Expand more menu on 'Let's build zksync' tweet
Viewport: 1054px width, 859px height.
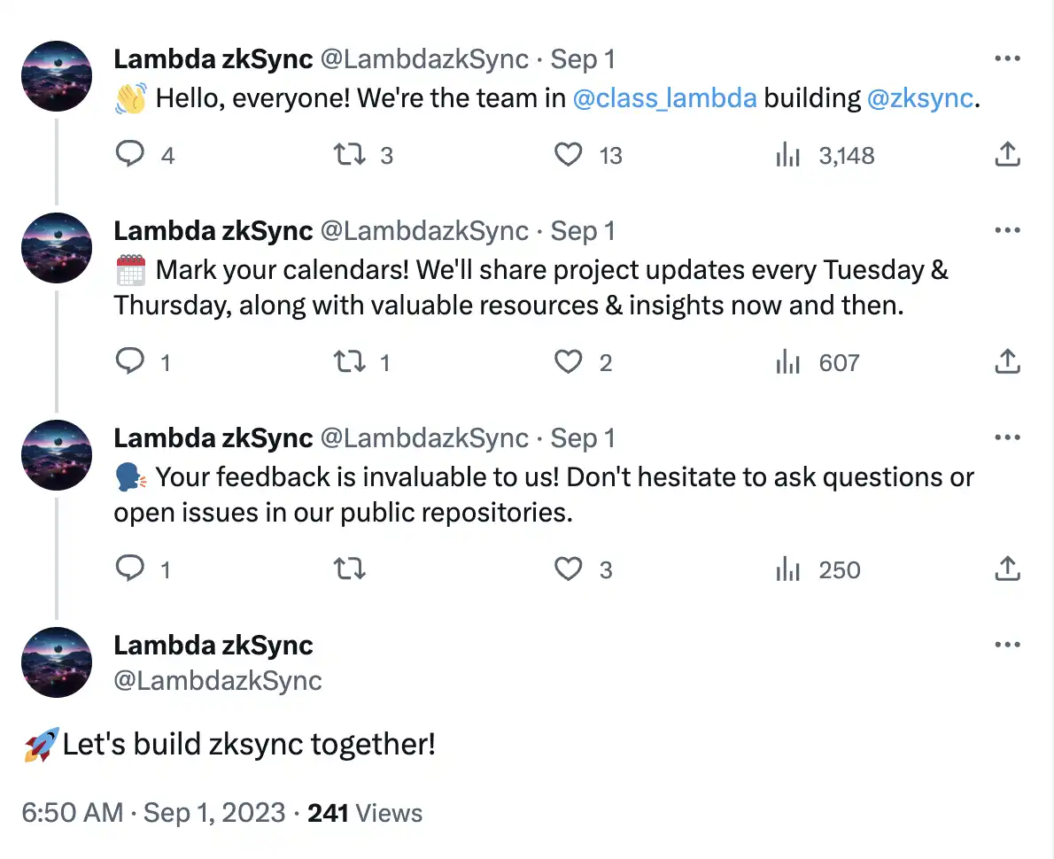pyautogui.click(x=1008, y=645)
